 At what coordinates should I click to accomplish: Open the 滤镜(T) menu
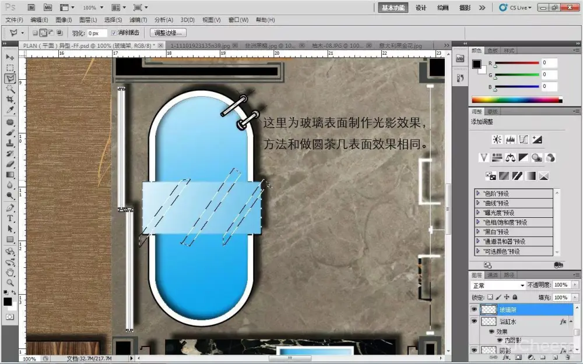tap(139, 20)
